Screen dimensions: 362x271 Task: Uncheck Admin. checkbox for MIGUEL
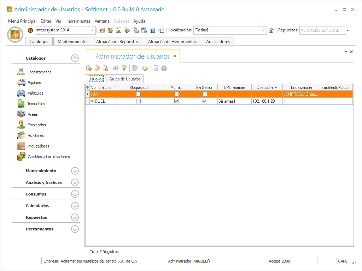click(176, 101)
